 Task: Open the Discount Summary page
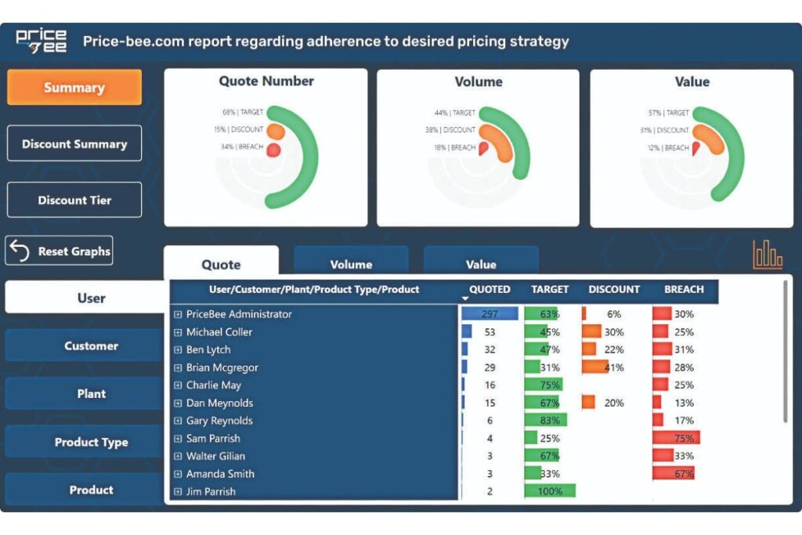[74, 144]
